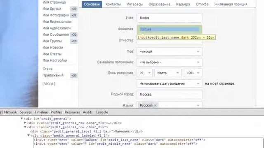
Task: Open Мои Группы in the sidebar
Action: coord(52,41)
